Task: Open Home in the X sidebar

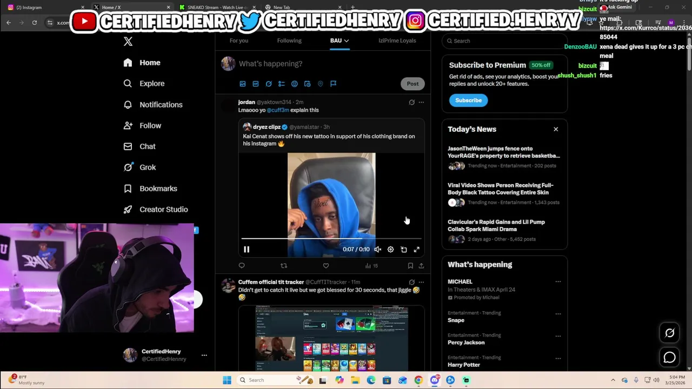Action: (142, 63)
